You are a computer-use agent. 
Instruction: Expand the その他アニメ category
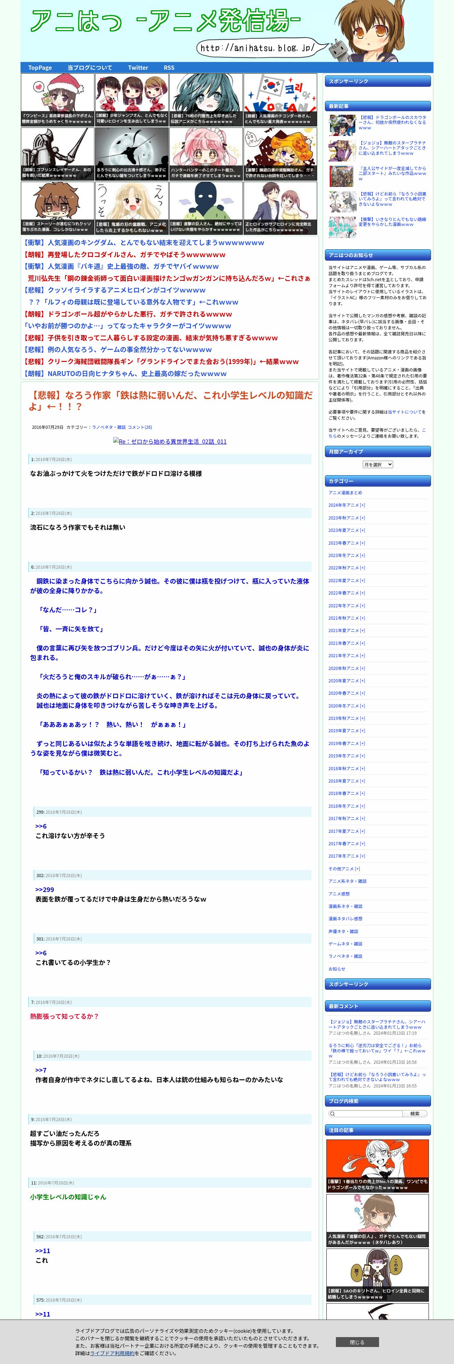344,869
